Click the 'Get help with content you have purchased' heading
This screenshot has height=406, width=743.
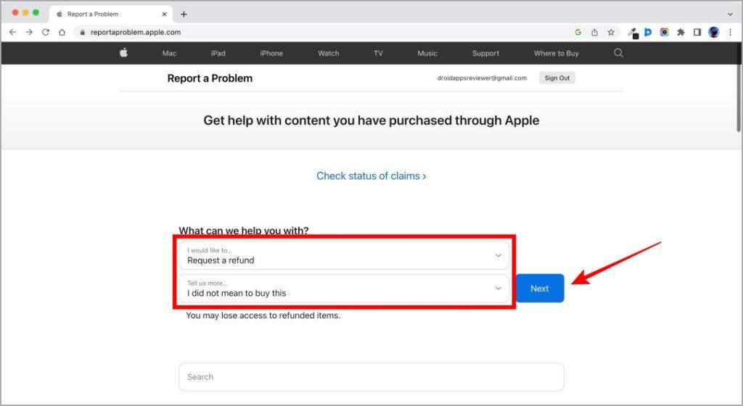coord(371,120)
